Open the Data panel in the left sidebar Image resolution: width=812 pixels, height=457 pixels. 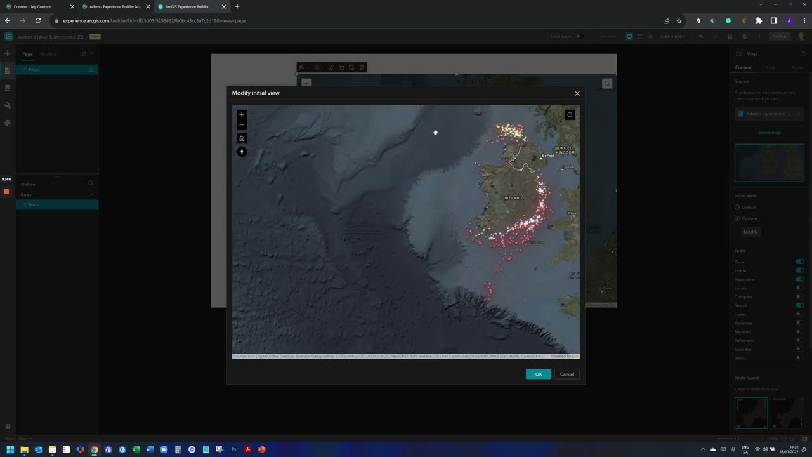pos(8,88)
